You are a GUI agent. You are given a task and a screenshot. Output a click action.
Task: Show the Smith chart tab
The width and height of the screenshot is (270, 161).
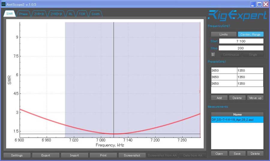tap(95, 14)
